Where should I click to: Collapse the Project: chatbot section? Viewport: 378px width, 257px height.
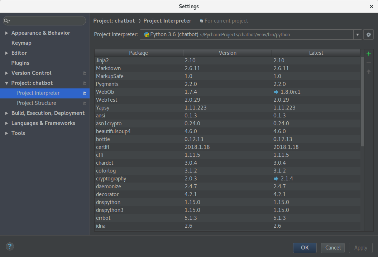tap(6, 83)
